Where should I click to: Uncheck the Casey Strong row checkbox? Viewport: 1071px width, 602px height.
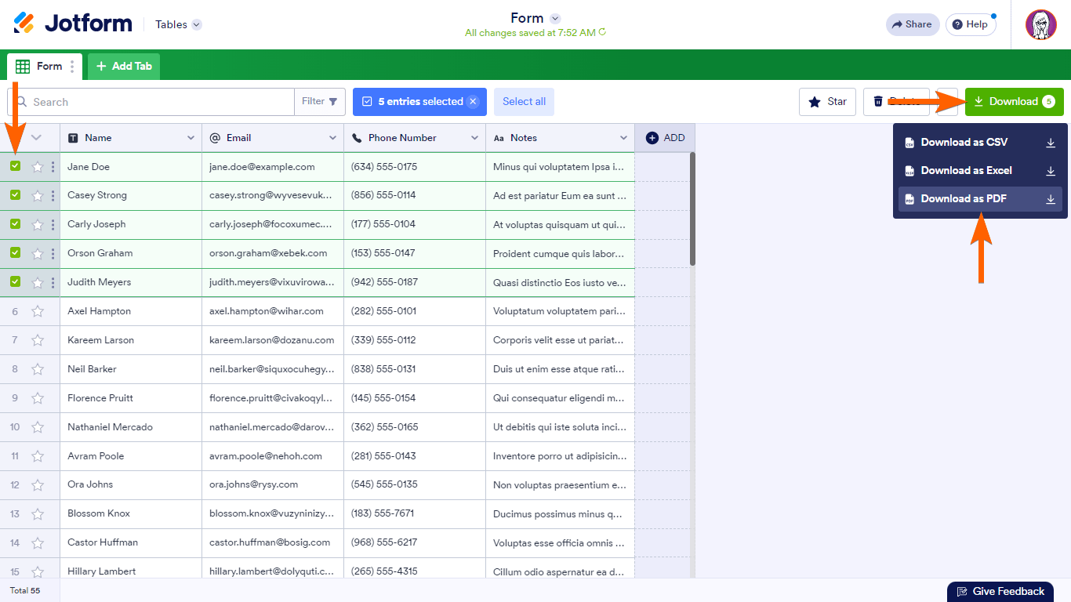(15, 195)
